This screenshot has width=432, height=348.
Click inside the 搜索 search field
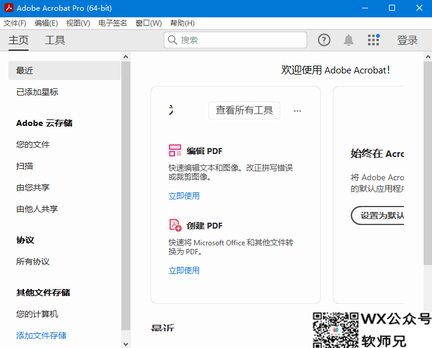[239, 40]
